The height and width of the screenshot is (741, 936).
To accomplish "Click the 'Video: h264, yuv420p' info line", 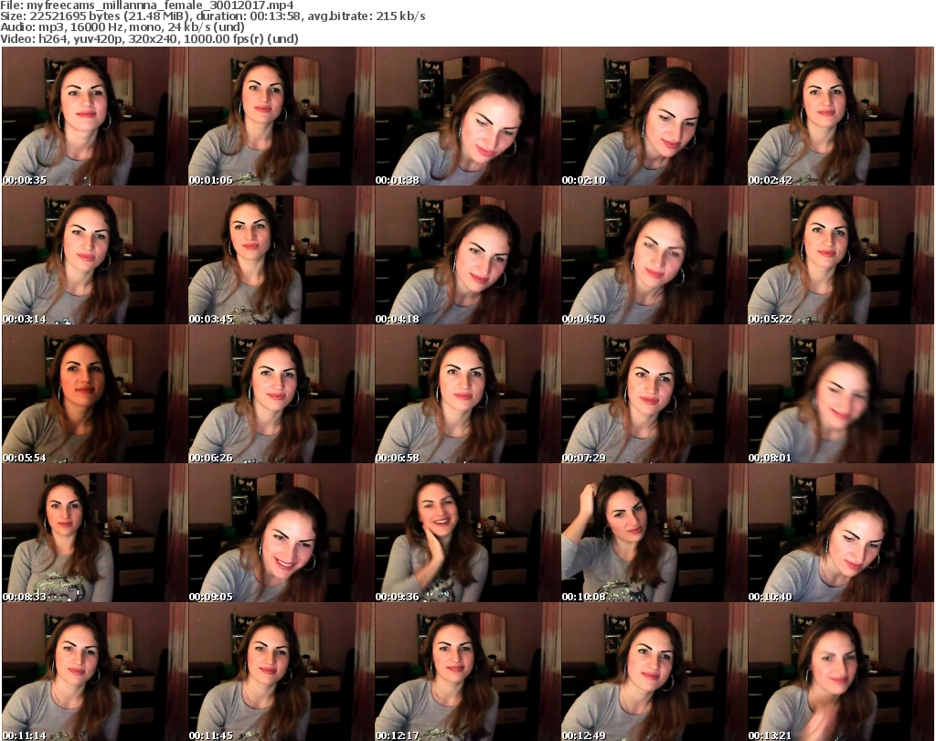I will point(149,38).
